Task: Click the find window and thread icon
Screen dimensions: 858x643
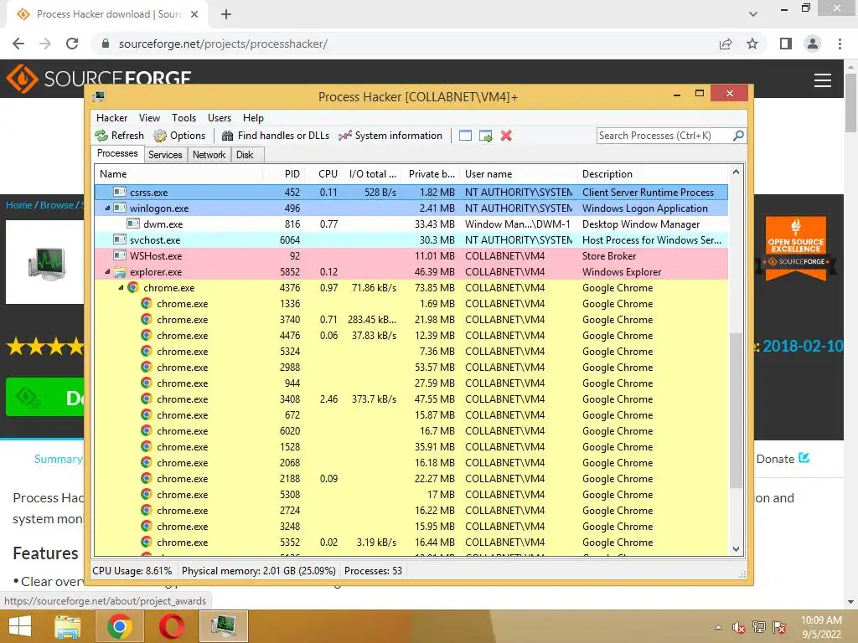Action: point(485,136)
